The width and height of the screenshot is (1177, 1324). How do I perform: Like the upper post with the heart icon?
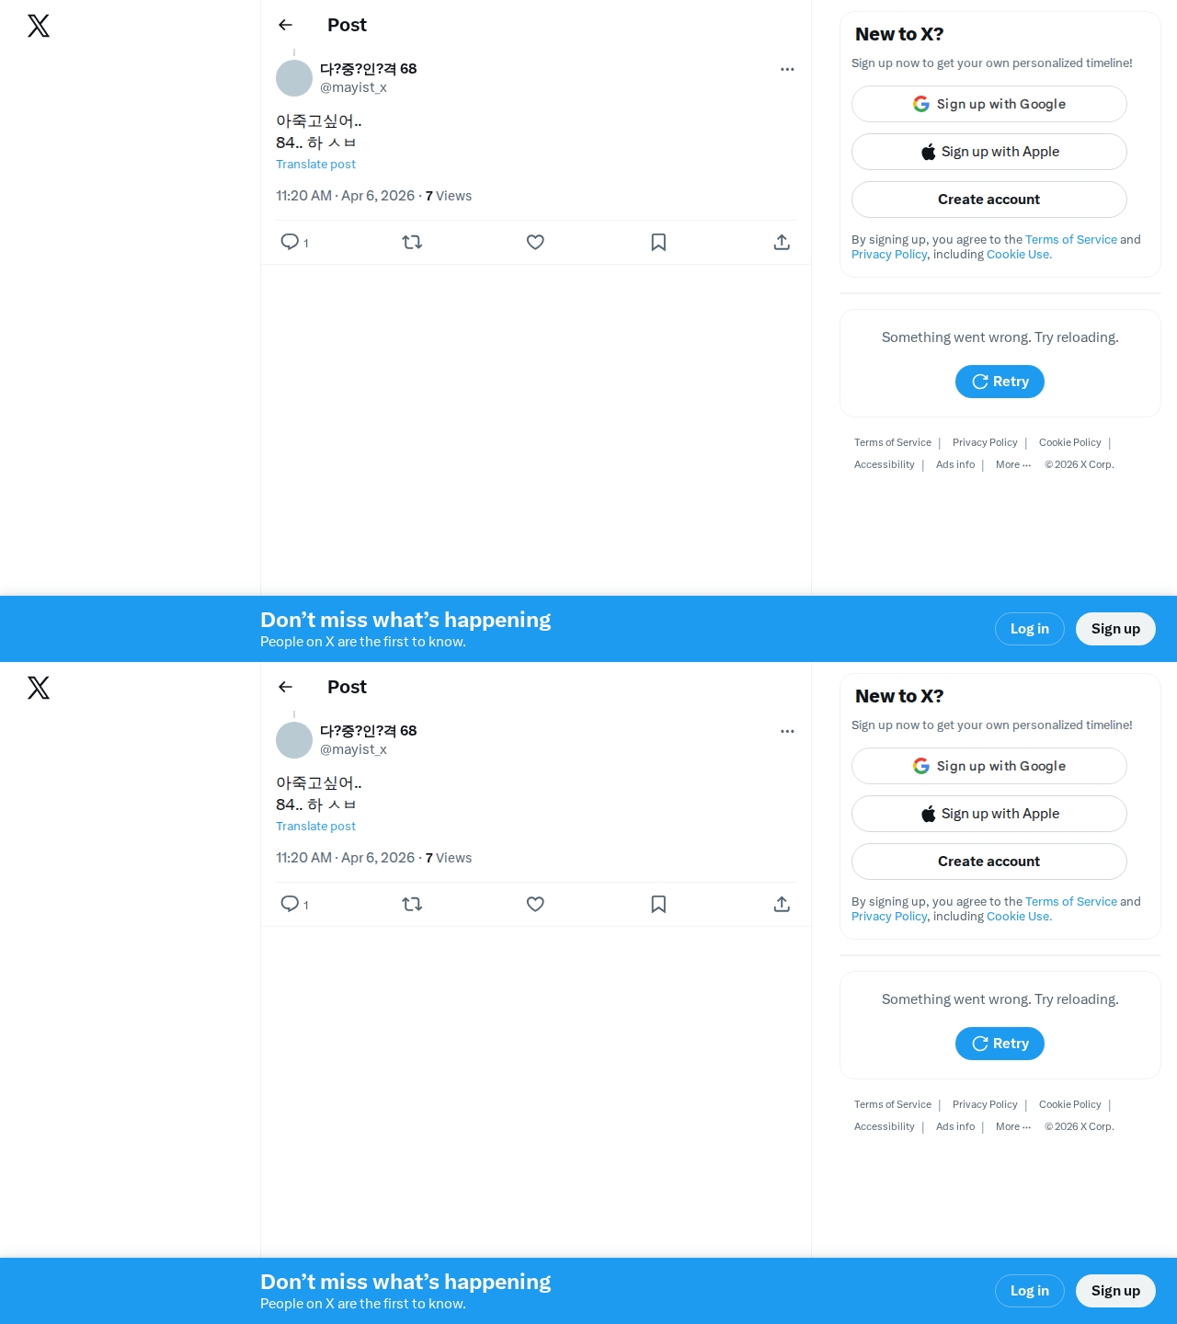535,242
